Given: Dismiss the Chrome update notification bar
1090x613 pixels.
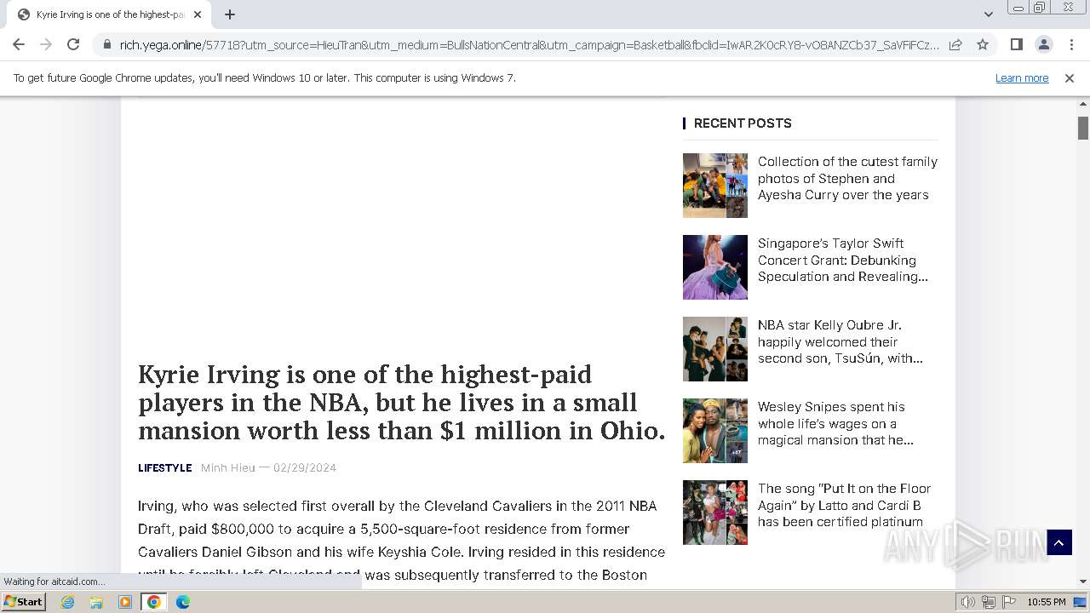Looking at the screenshot, I should tap(1070, 78).
